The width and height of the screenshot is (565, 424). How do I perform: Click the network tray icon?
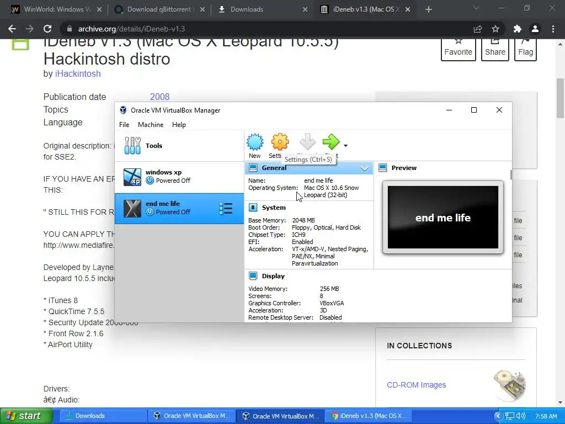509,416
